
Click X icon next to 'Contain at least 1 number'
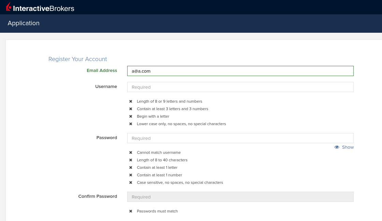[x=131, y=175]
